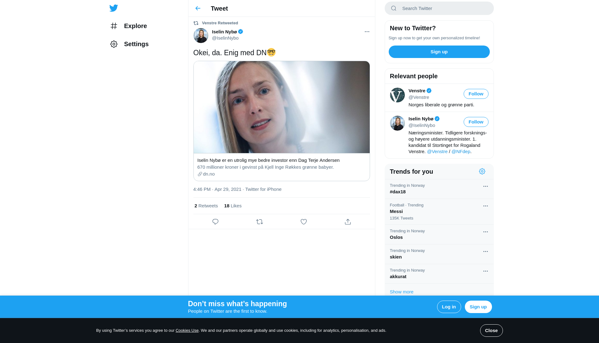Open the Messi trend
599x343 pixels.
tap(439, 212)
